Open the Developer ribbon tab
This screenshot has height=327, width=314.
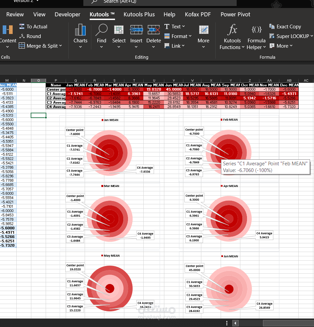pyautogui.click(x=67, y=14)
